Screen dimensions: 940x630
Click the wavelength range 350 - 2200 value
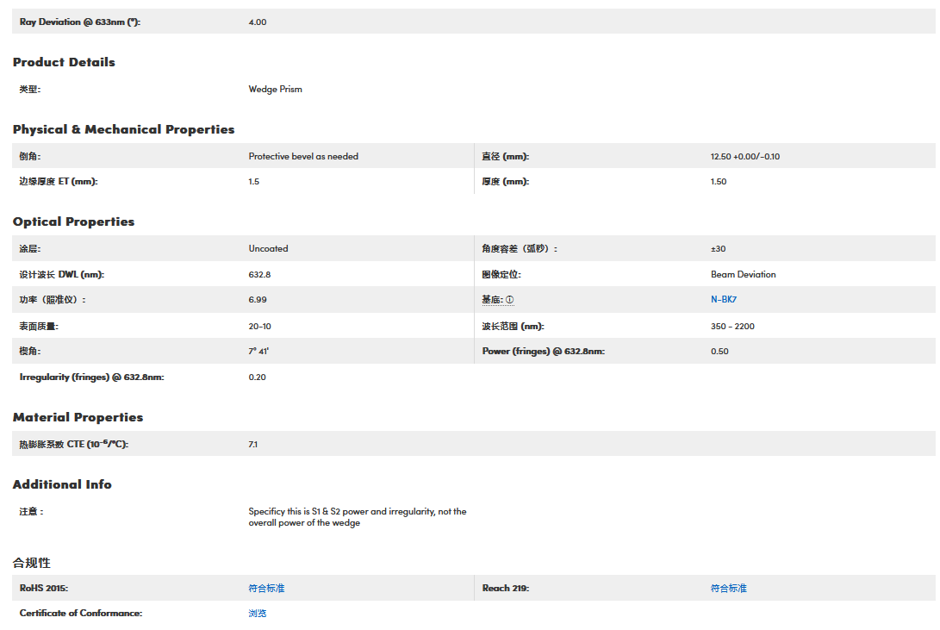tap(732, 326)
